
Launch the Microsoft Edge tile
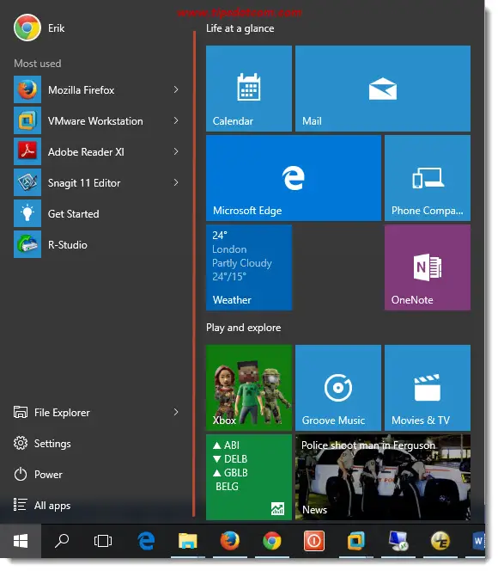(x=294, y=178)
